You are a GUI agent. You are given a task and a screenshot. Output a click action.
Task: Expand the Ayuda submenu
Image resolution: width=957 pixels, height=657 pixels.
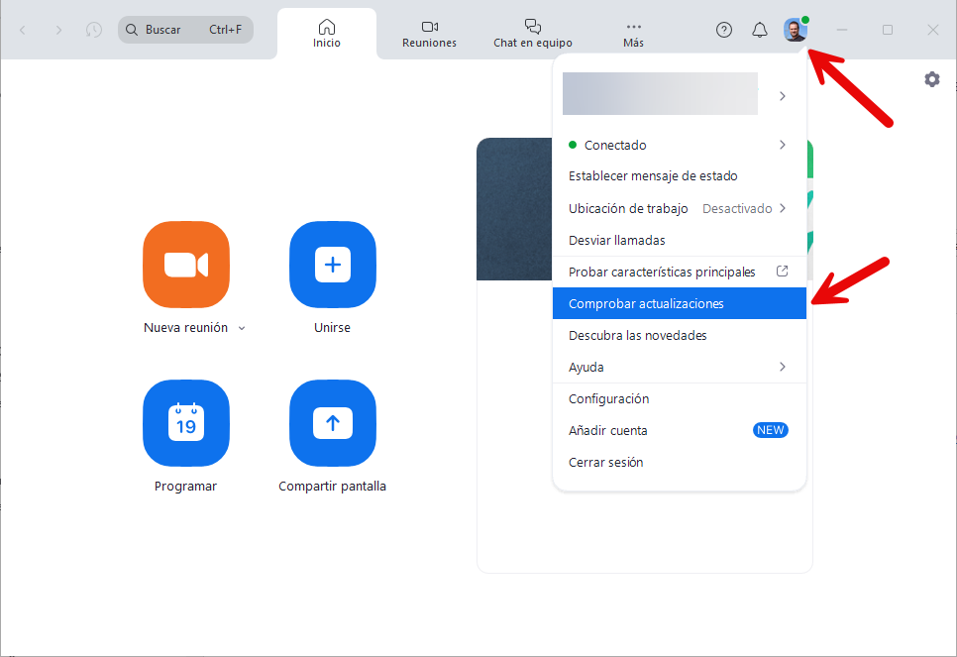tap(782, 367)
